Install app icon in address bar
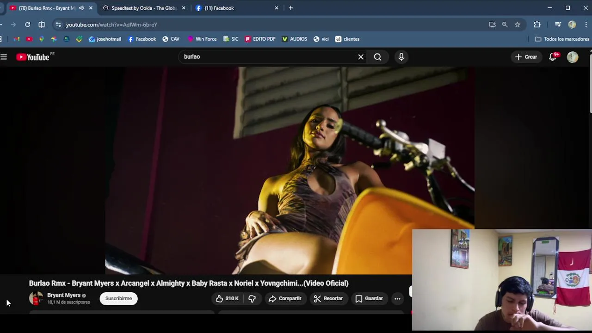 pyautogui.click(x=492, y=25)
